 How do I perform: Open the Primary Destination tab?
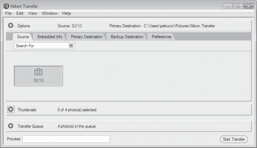(87, 37)
